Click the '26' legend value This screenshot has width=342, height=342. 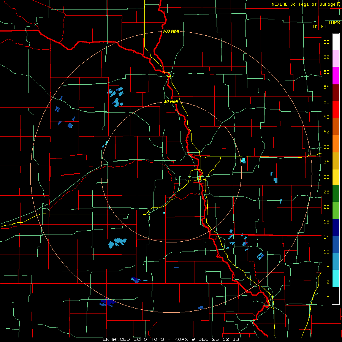[326, 192]
